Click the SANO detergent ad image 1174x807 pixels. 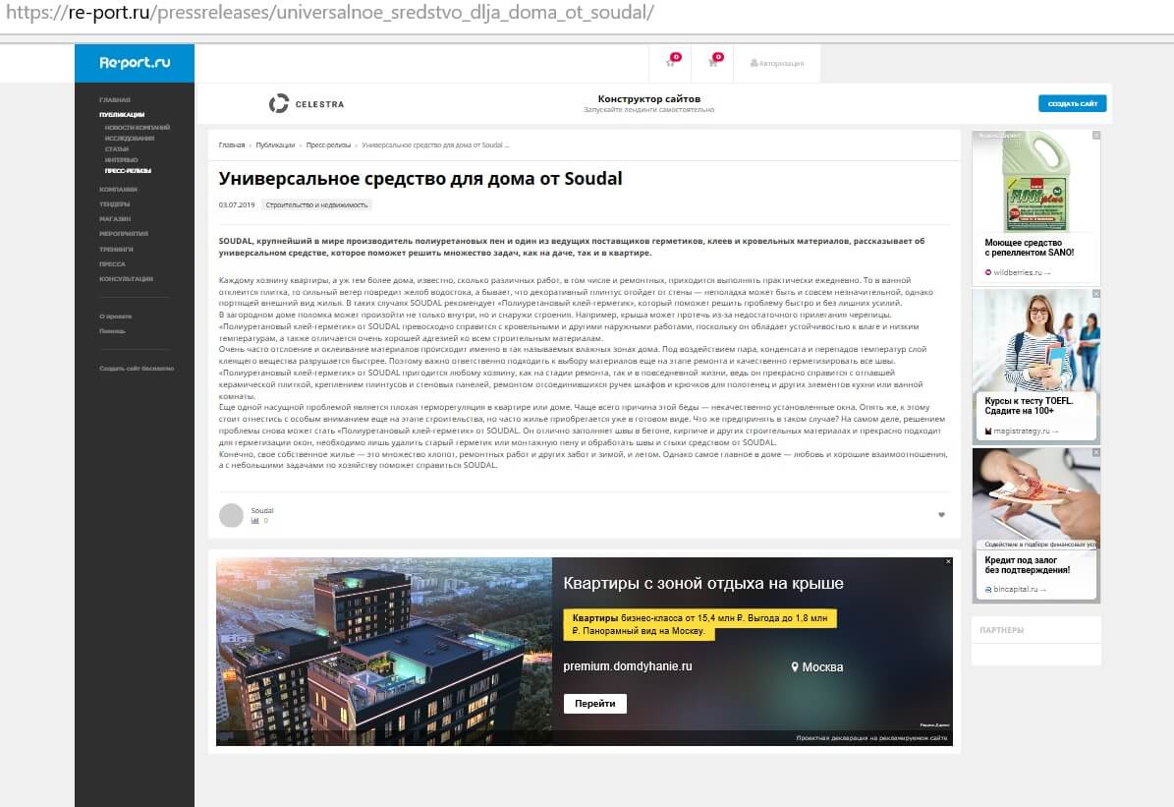click(1035, 182)
